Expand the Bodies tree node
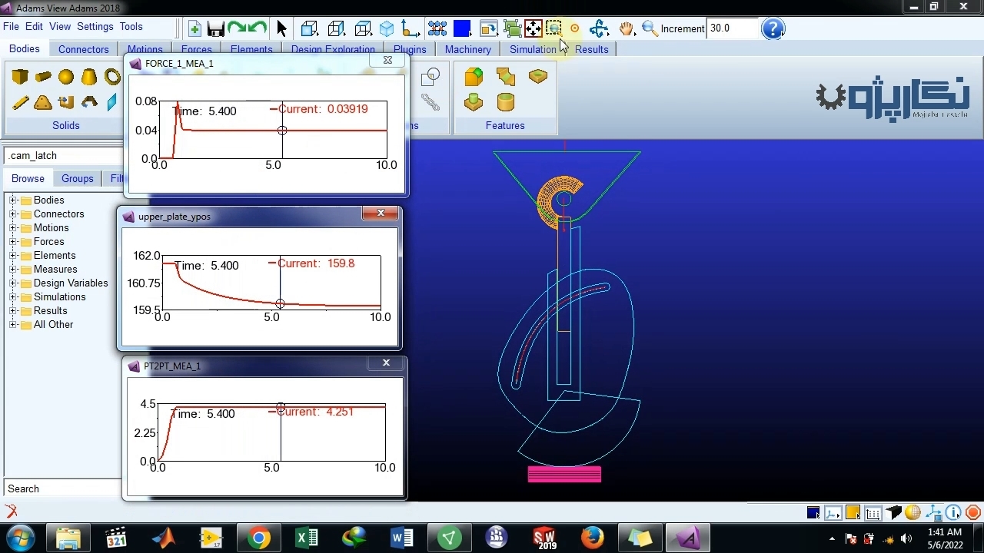The height and width of the screenshot is (553, 984). tap(13, 200)
